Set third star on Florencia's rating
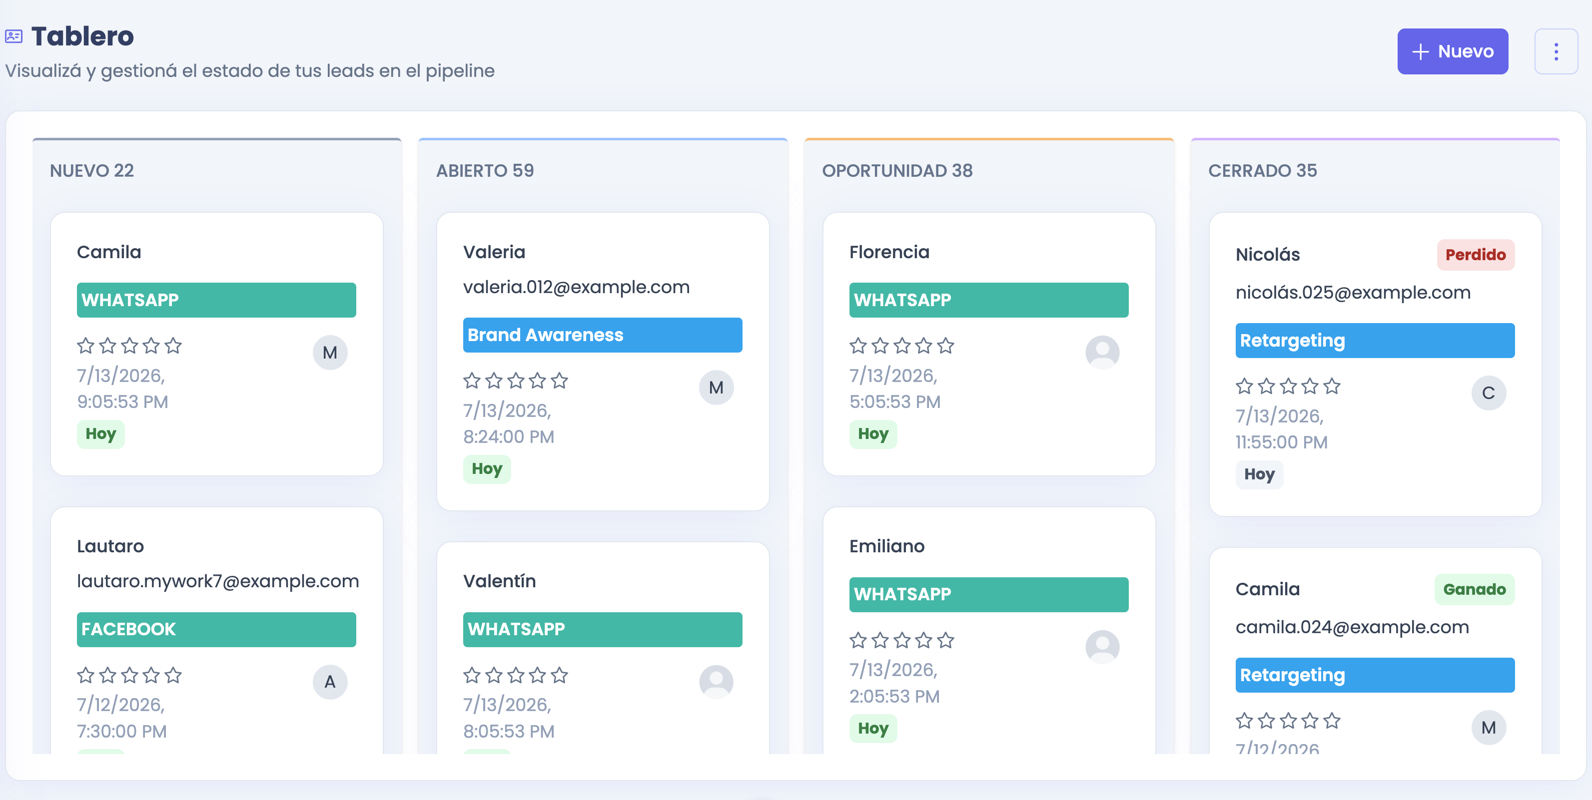Viewport: 1592px width, 800px height. tap(902, 346)
